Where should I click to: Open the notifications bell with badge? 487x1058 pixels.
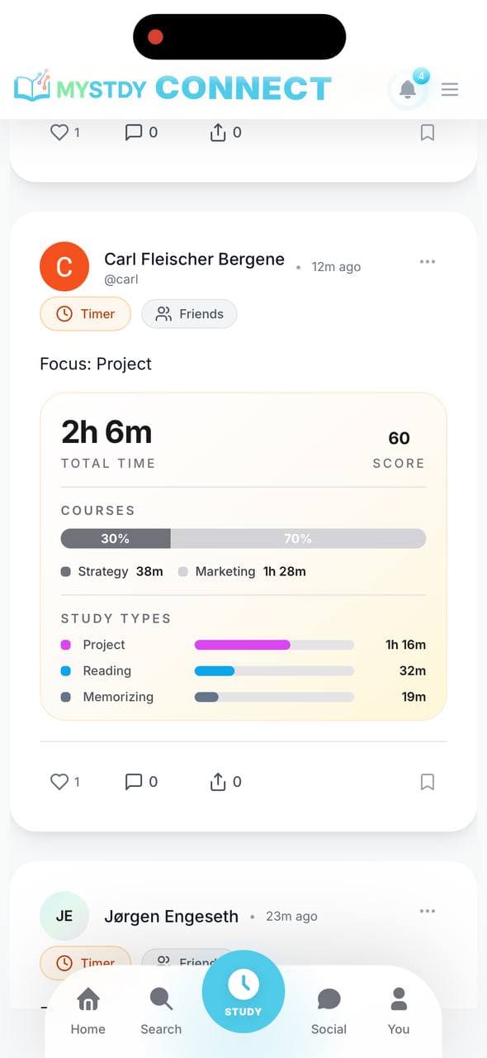point(406,88)
